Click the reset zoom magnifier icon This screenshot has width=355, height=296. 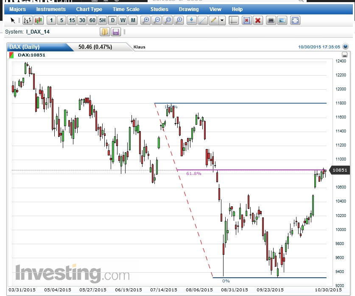tap(179, 20)
